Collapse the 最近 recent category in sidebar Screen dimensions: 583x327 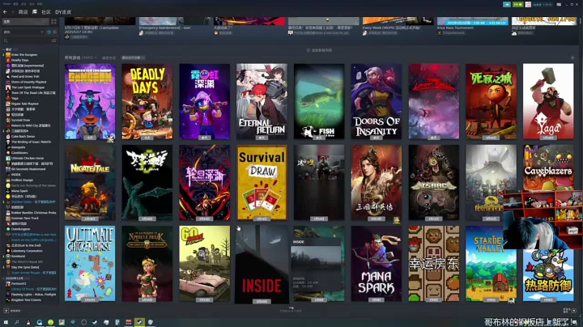(4, 49)
